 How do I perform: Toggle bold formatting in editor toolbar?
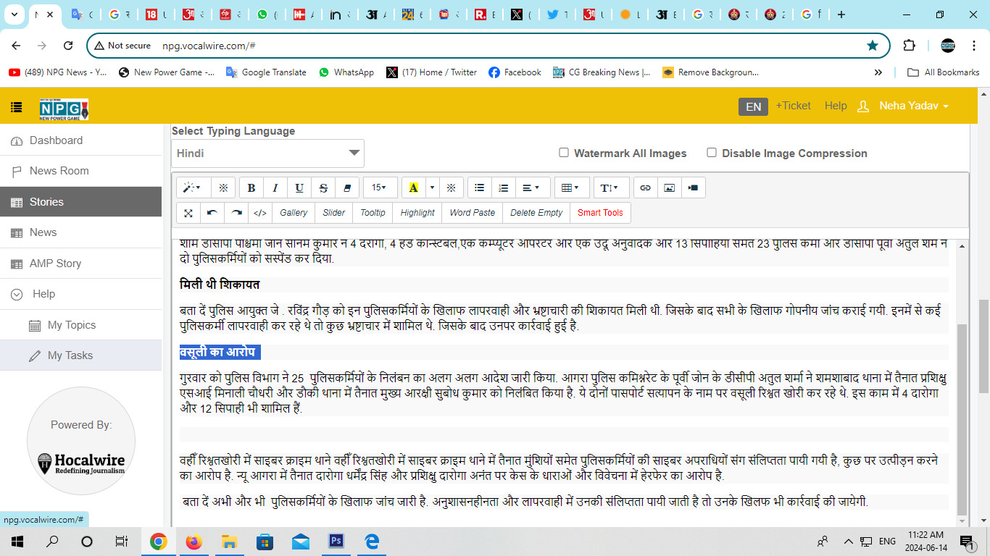tap(251, 188)
